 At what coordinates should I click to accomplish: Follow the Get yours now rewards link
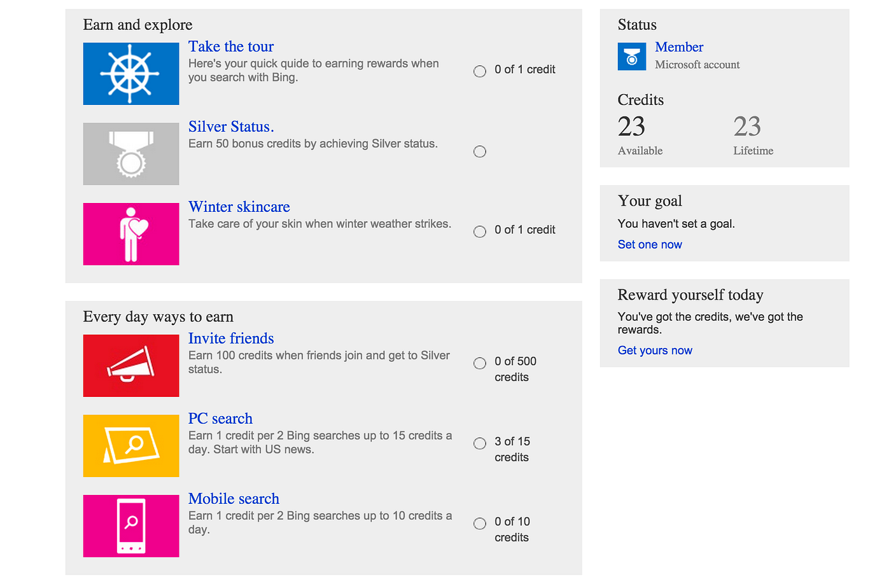(655, 351)
